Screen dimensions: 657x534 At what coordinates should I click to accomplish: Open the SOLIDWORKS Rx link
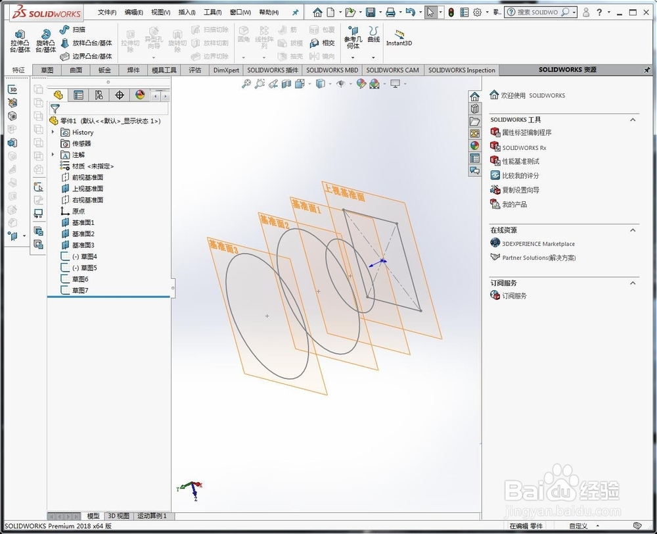[524, 148]
